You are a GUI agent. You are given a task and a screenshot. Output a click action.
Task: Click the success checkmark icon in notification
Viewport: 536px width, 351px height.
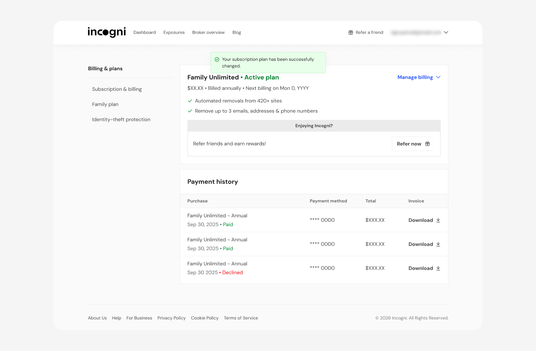(217, 59)
